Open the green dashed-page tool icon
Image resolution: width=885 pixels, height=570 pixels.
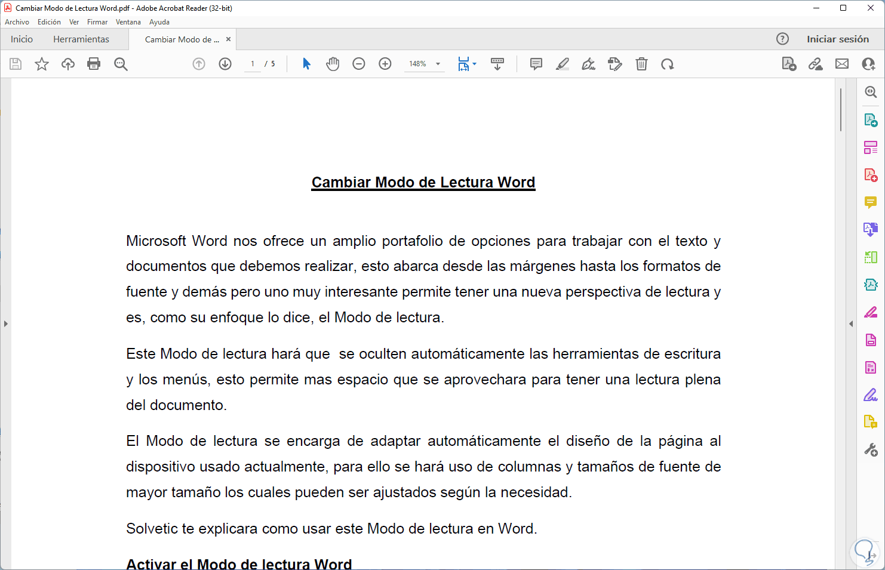[871, 257]
